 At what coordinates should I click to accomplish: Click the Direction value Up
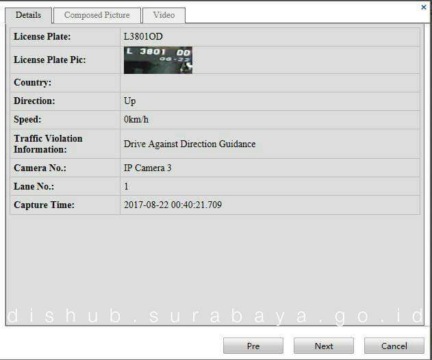129,101
